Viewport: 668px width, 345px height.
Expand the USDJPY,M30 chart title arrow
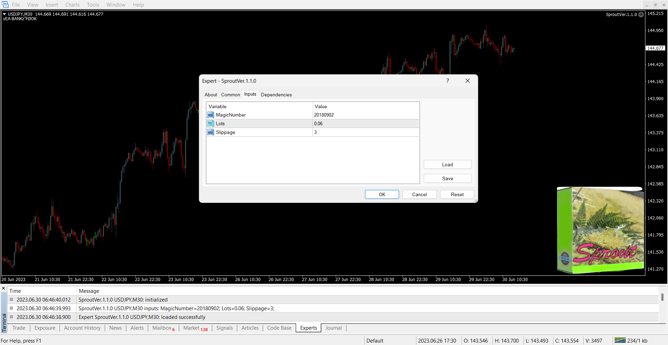pyautogui.click(x=5, y=14)
